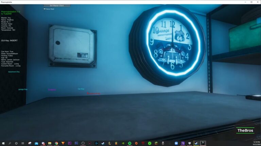Switch to Steam window on taskbar
The width and height of the screenshot is (261, 146).
[196, 143]
